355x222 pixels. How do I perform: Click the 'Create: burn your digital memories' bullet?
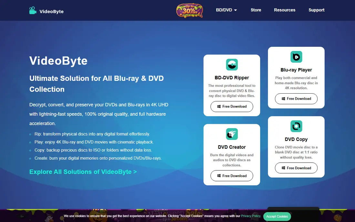click(98, 158)
